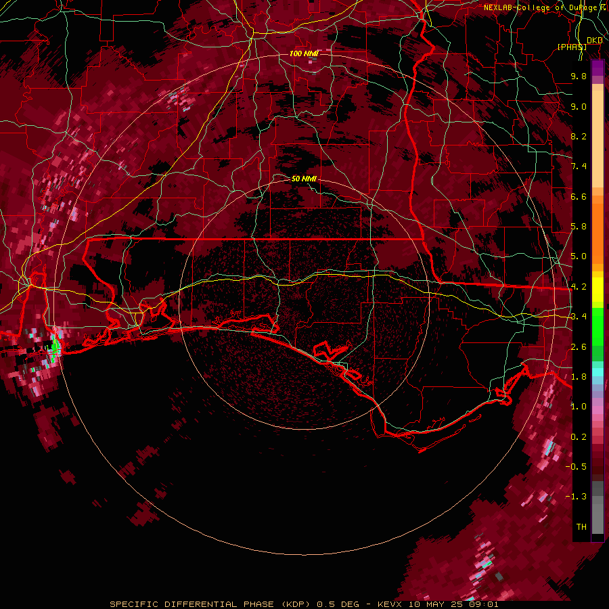Click the 5.0 scale value label

(579, 256)
